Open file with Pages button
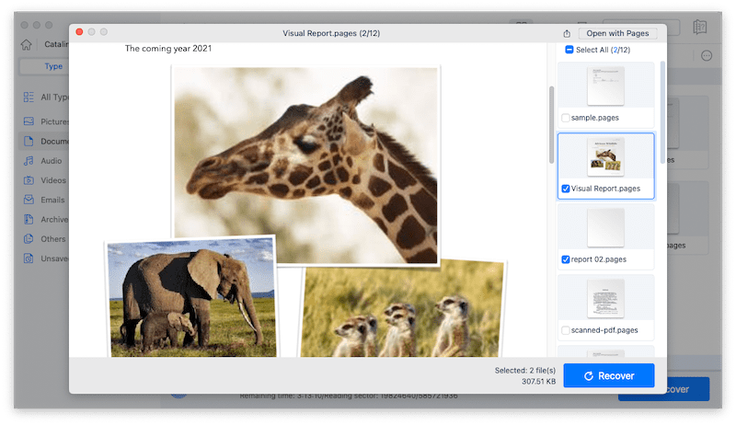The image size is (736, 425). 617,33
